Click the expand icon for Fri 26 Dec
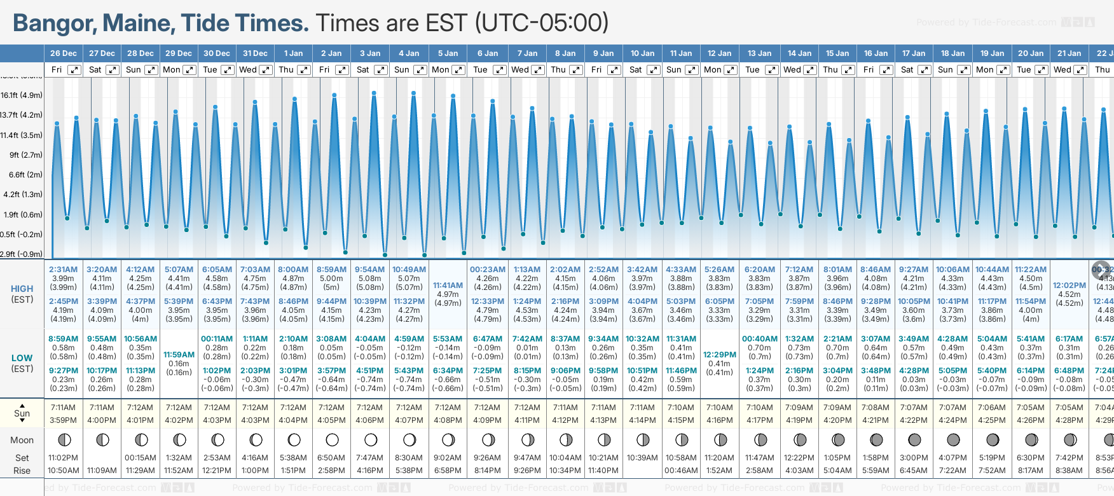This screenshot has width=1114, height=496. coord(74,70)
